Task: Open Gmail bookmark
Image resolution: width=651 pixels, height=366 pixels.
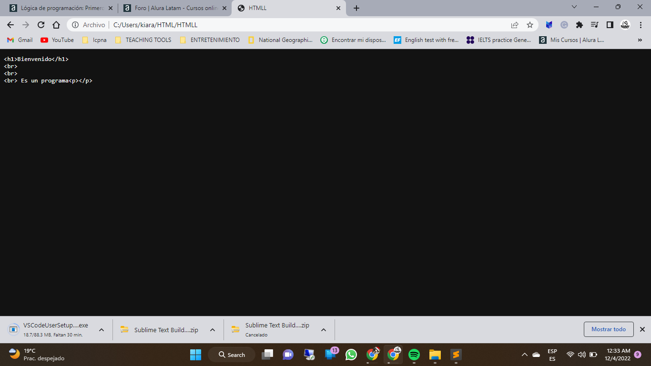Action: (20, 40)
